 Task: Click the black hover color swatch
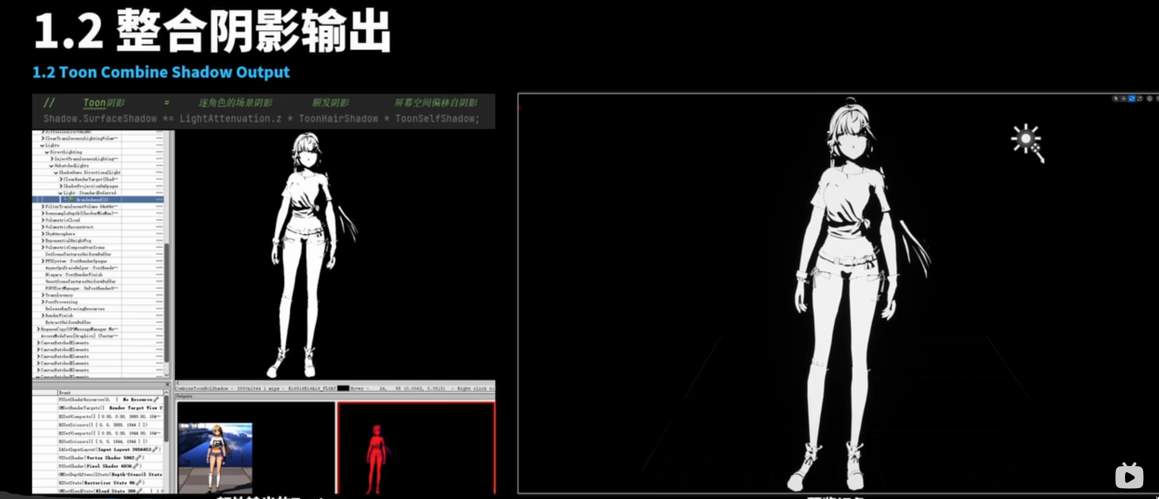coord(343,388)
